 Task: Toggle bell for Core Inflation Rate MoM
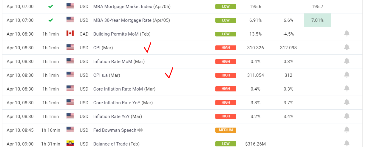pos(347,89)
